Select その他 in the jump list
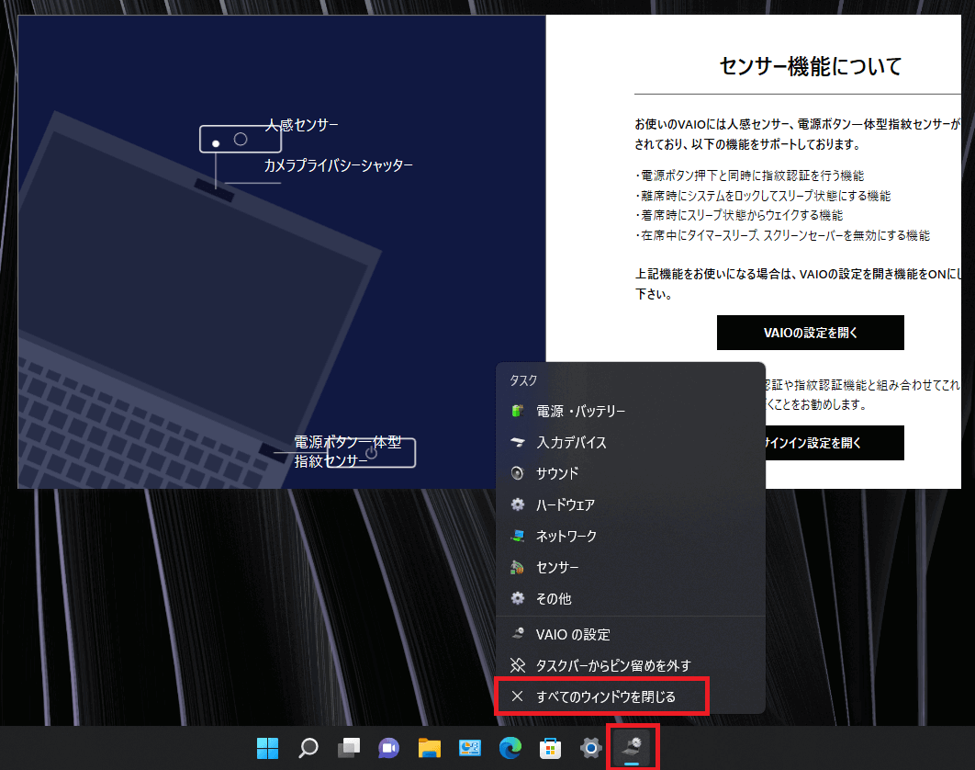This screenshot has height=770, width=975. click(631, 598)
